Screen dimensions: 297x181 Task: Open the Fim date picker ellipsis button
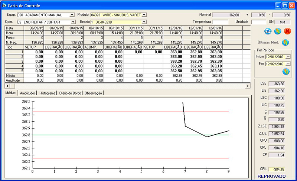click(x=288, y=64)
